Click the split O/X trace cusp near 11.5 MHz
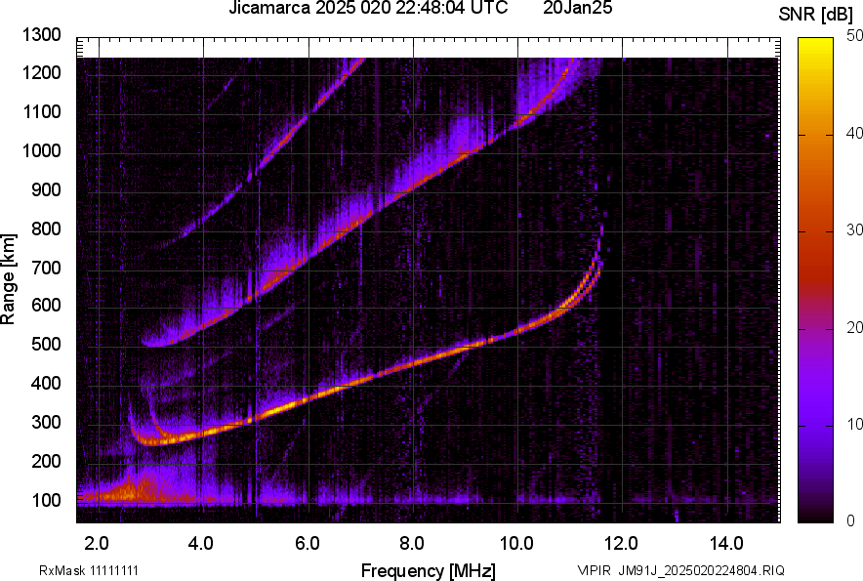The height and width of the screenshot is (581, 863). point(594,270)
